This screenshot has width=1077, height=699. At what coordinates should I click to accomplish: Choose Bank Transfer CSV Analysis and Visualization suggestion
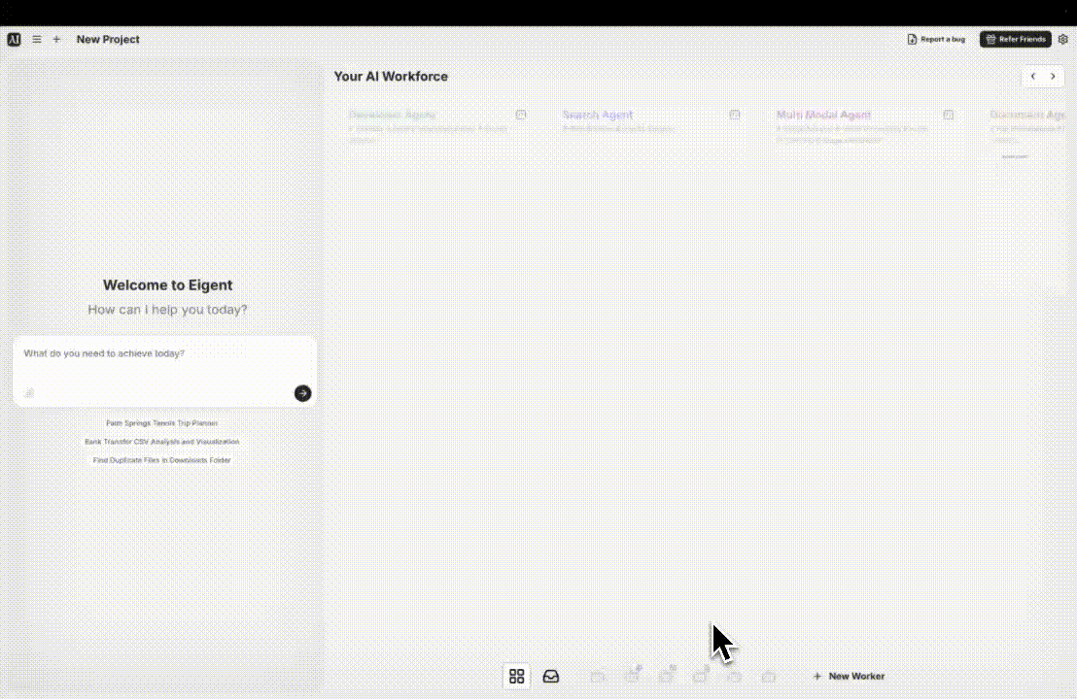162,442
